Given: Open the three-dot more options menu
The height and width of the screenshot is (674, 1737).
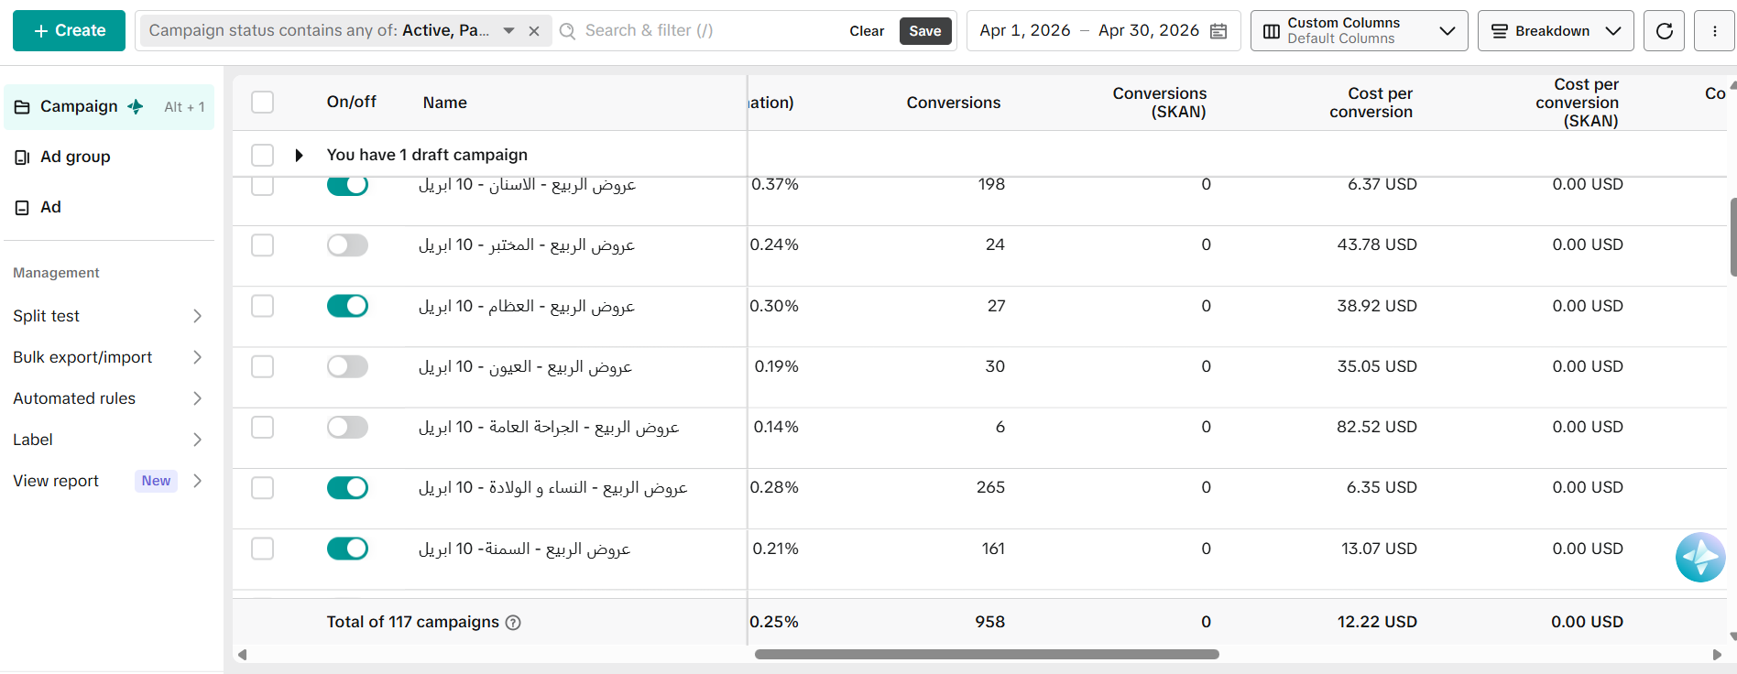Looking at the screenshot, I should [x=1714, y=31].
